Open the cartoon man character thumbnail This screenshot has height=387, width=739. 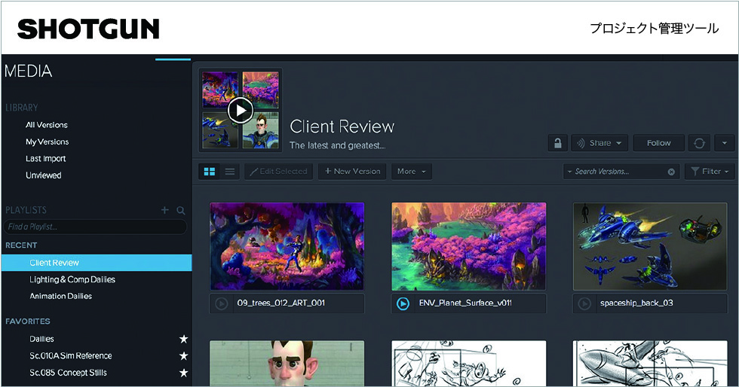287,364
